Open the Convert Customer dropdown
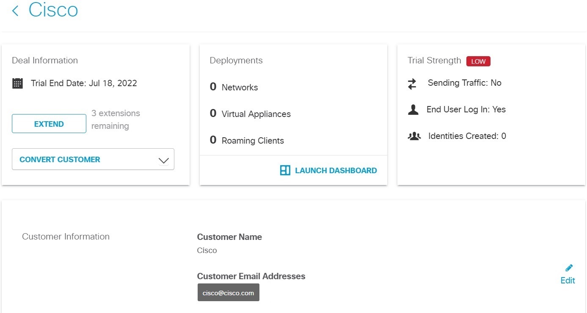The image size is (587, 313). click(93, 159)
